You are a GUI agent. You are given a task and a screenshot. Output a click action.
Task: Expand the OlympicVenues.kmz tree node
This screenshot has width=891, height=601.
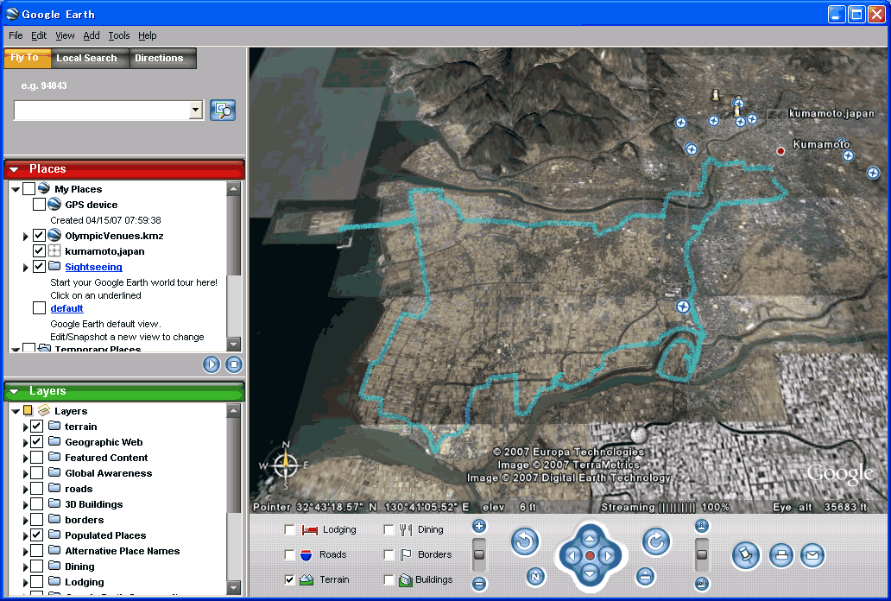point(26,236)
